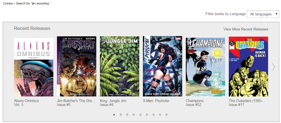Jump to the fifth carousel page dot
The height and width of the screenshot is (123, 281).
click(x=140, y=115)
